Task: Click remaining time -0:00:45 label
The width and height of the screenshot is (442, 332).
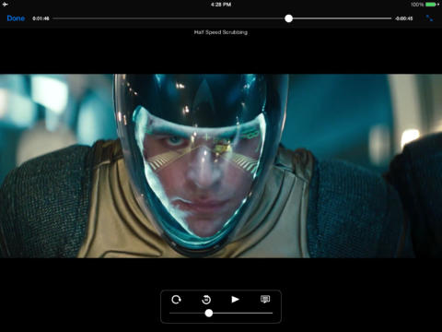Action: [404, 18]
